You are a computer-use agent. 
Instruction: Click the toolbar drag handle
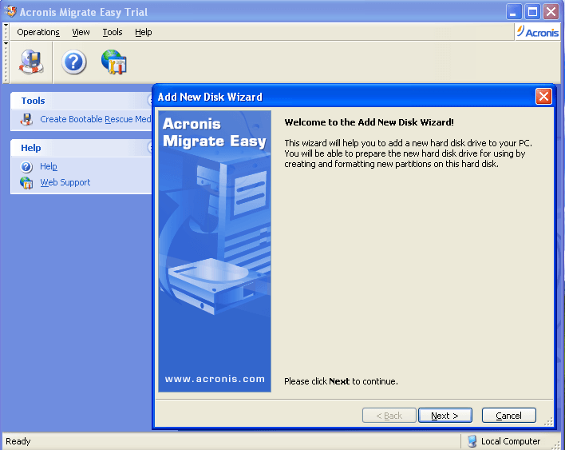click(x=6, y=62)
